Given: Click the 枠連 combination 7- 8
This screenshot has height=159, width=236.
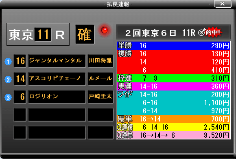Looking at the screenshot, I should (x=150, y=78).
